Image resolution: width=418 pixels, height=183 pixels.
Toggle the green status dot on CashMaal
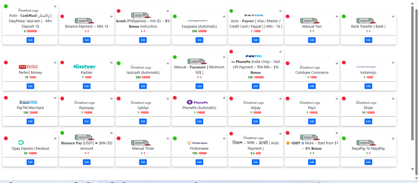(6, 6)
